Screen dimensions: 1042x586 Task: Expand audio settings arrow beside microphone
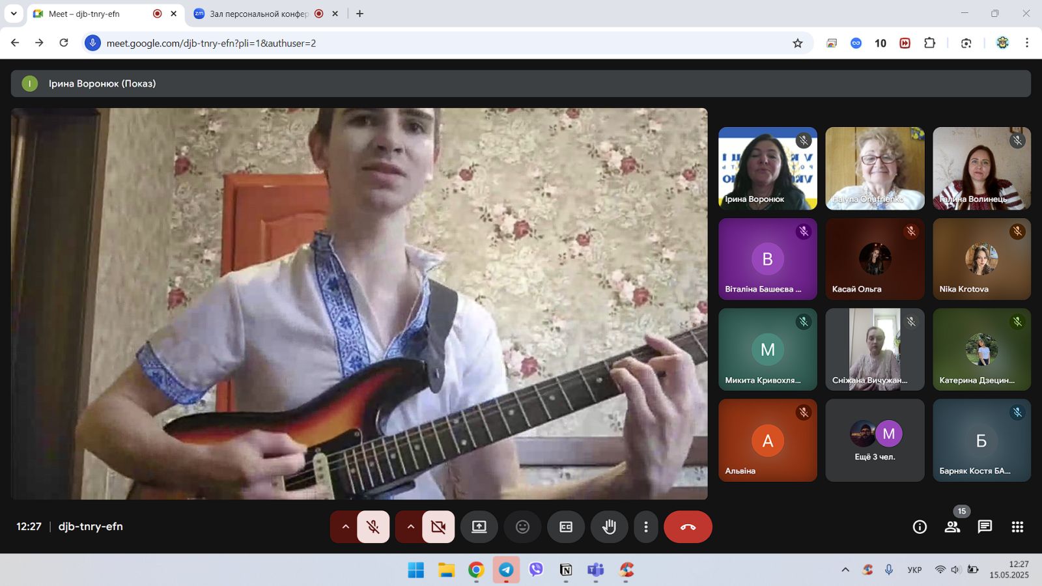pyautogui.click(x=345, y=527)
